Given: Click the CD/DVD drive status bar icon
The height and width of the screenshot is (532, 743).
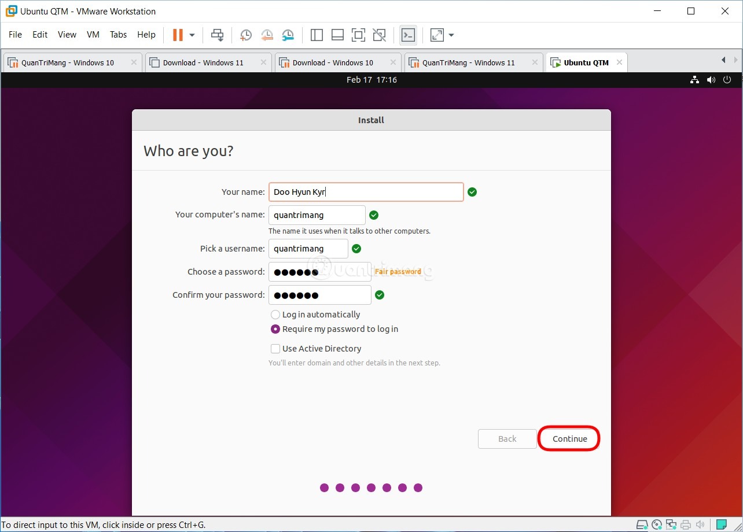Looking at the screenshot, I should coord(657,525).
